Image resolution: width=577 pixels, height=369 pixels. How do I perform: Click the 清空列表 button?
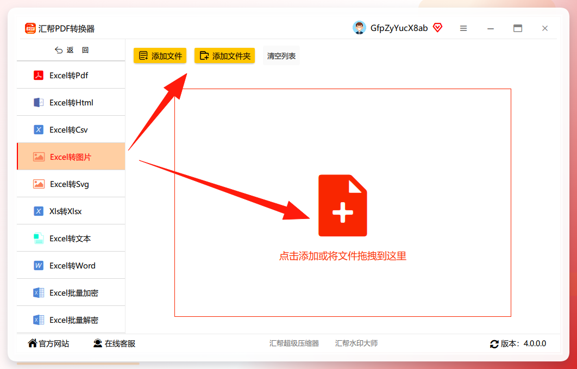coord(281,56)
